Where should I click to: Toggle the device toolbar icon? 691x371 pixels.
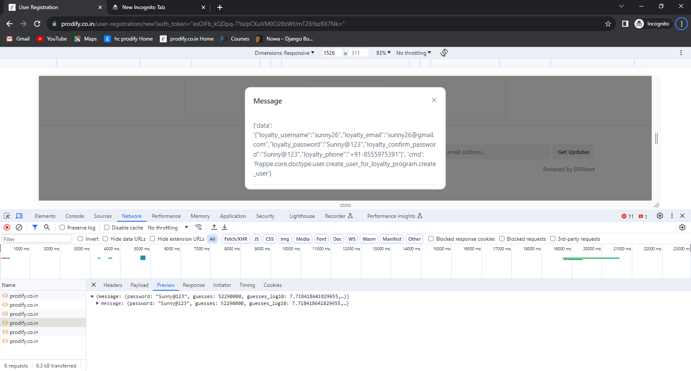(x=19, y=216)
